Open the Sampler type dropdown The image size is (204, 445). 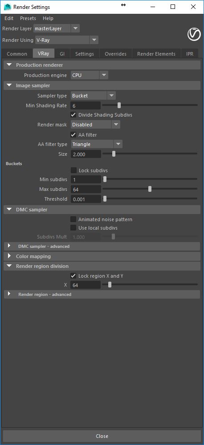pos(93,96)
